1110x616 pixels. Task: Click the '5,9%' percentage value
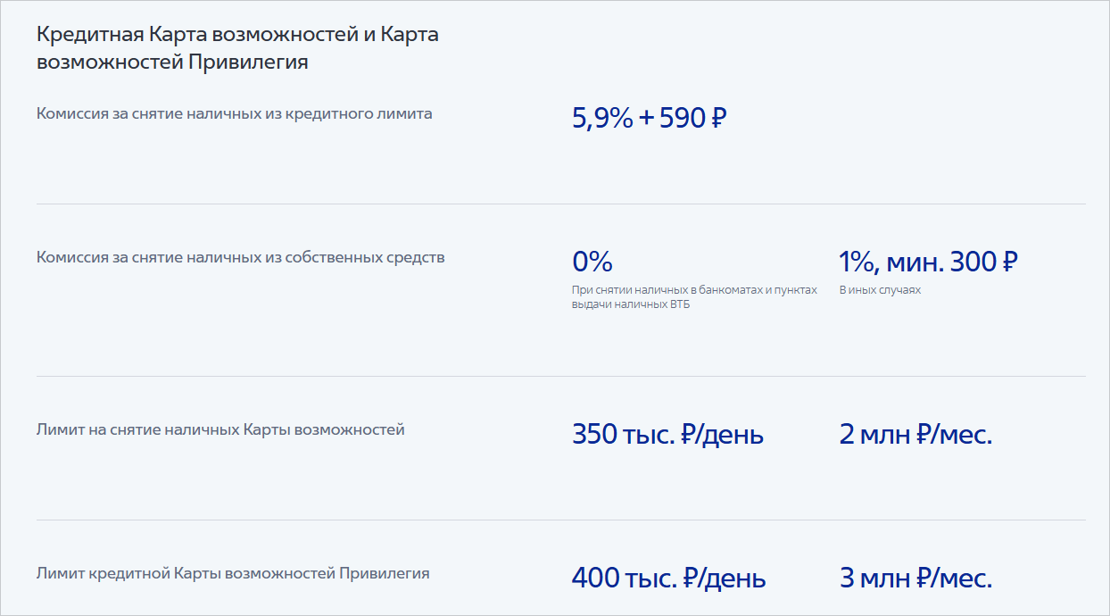pos(601,118)
